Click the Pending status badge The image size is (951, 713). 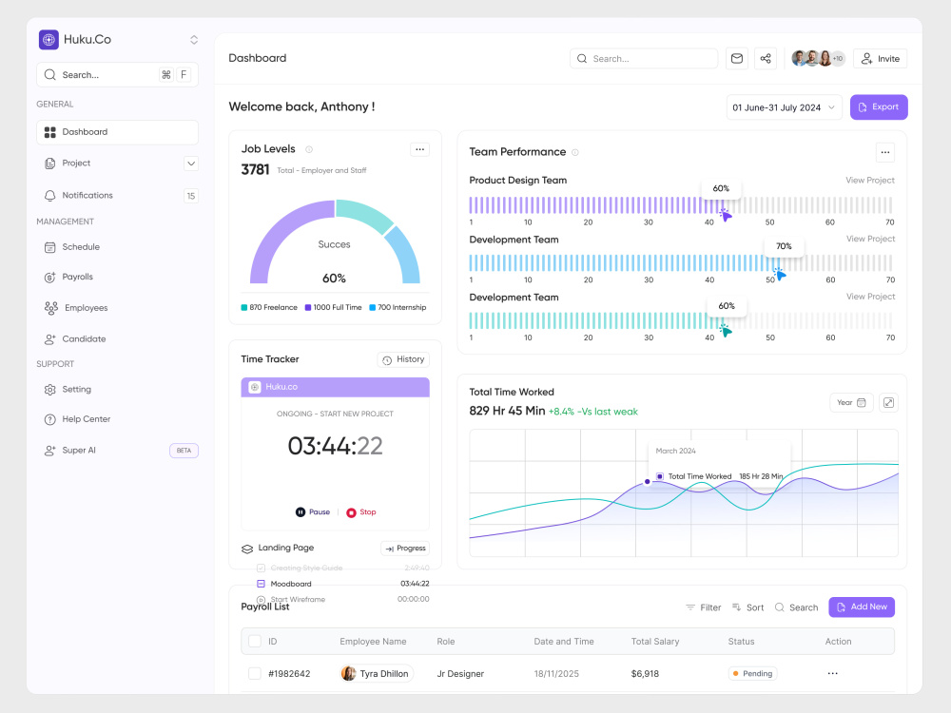pyautogui.click(x=752, y=674)
